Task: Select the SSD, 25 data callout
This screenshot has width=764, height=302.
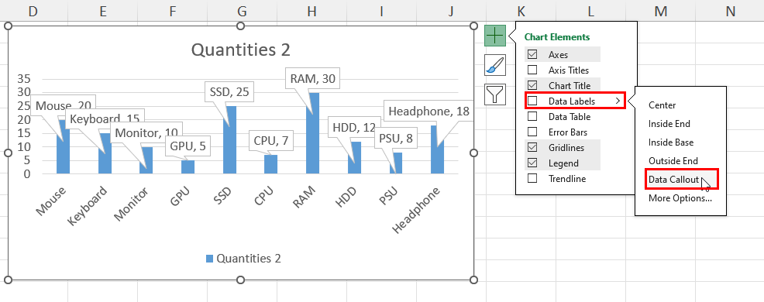Action: pos(229,91)
